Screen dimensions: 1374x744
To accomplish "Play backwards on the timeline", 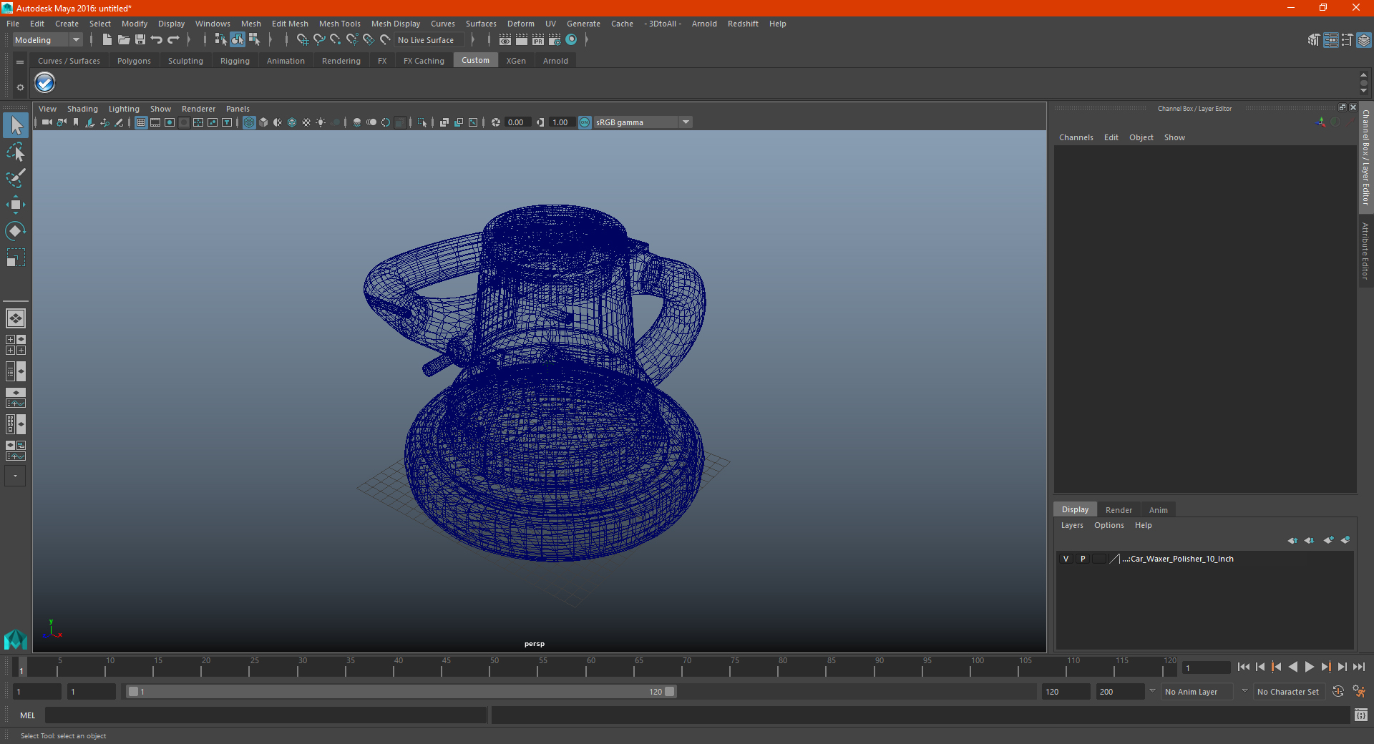I will (x=1292, y=667).
